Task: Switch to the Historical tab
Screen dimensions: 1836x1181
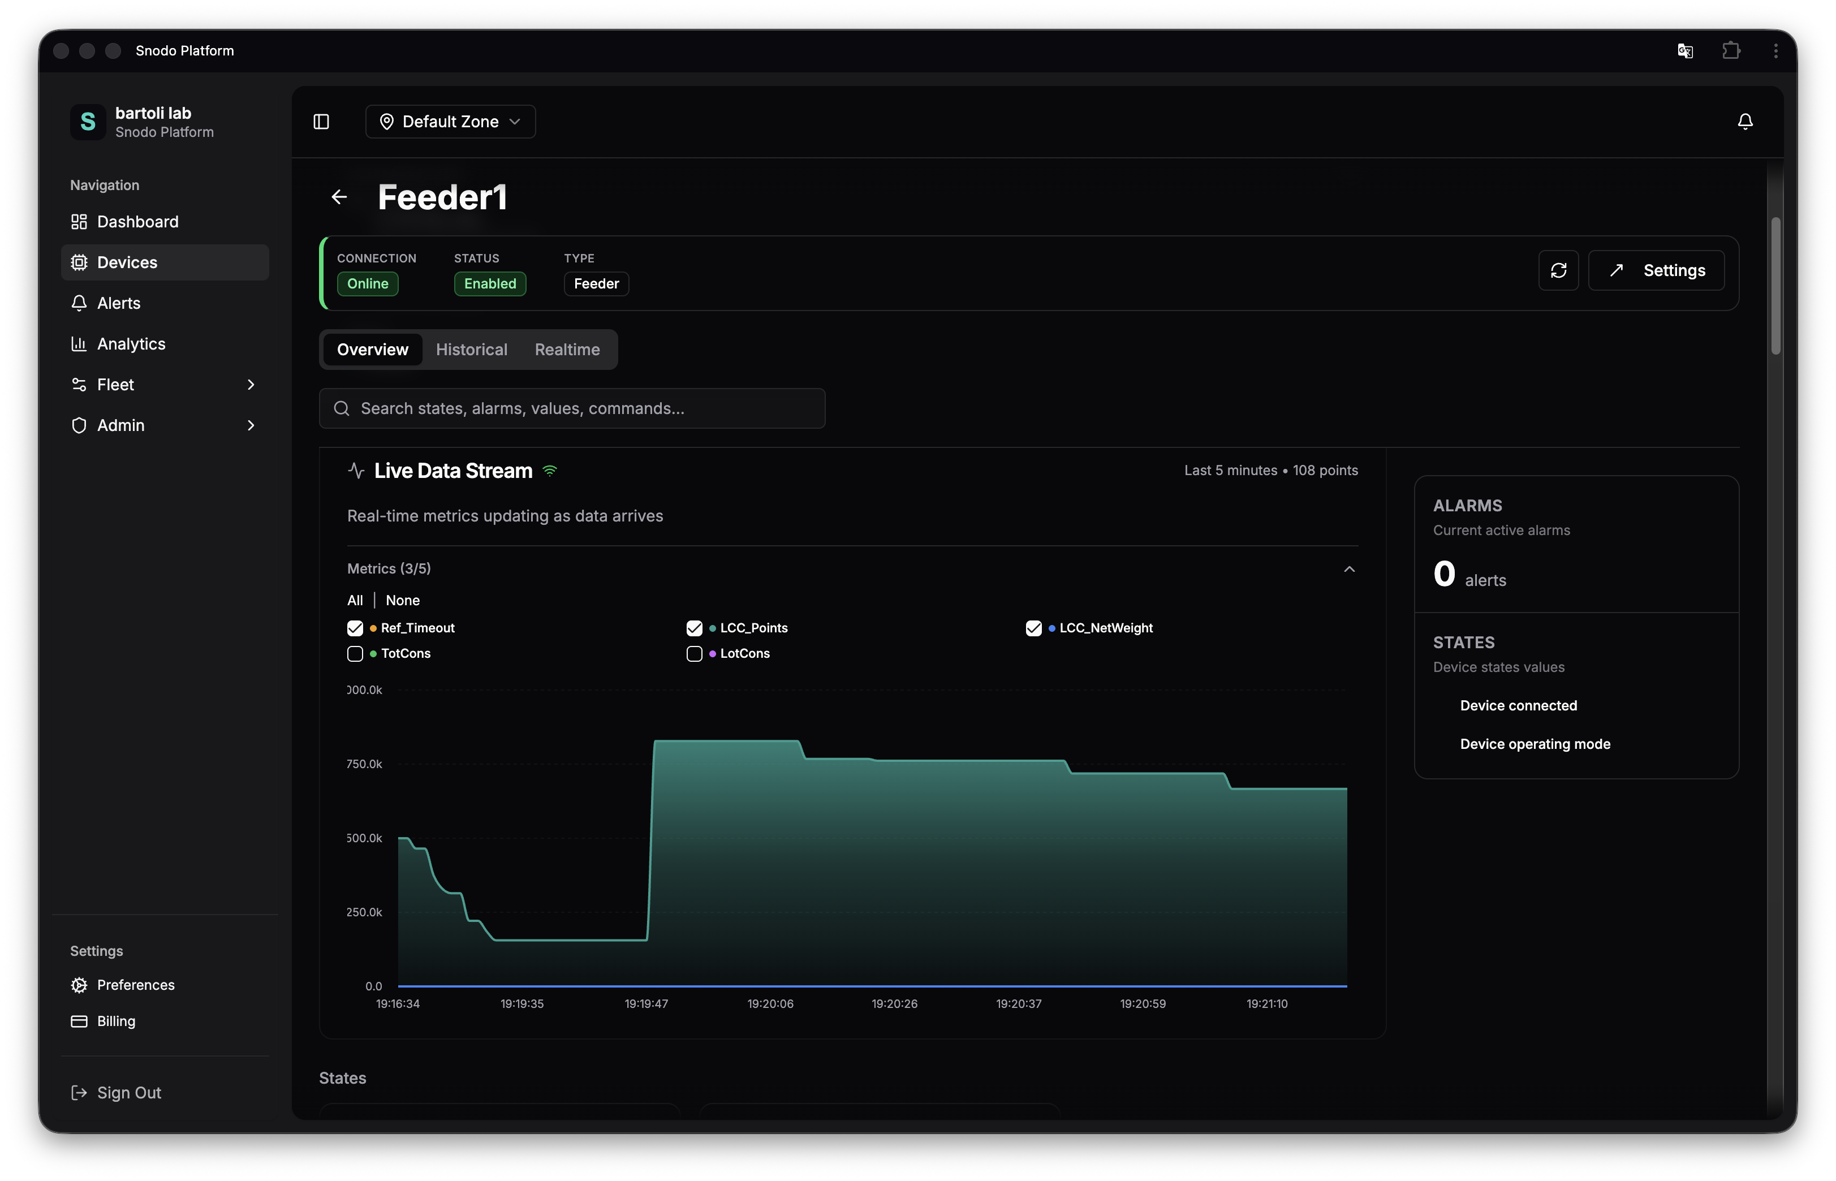Action: [x=472, y=349]
